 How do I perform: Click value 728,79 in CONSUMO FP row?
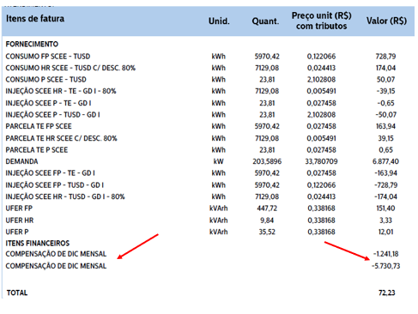(385, 57)
